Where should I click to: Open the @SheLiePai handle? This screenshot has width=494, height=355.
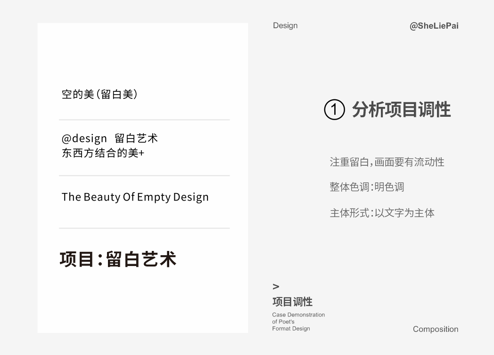[x=434, y=26]
